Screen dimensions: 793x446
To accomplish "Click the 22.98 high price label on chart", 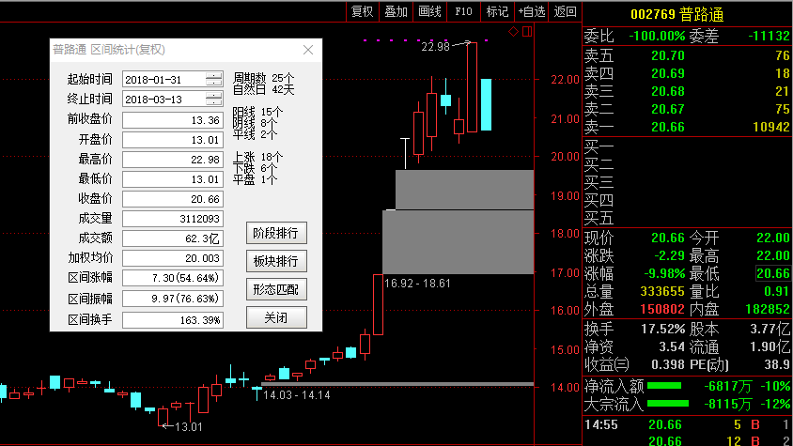I will [435, 47].
